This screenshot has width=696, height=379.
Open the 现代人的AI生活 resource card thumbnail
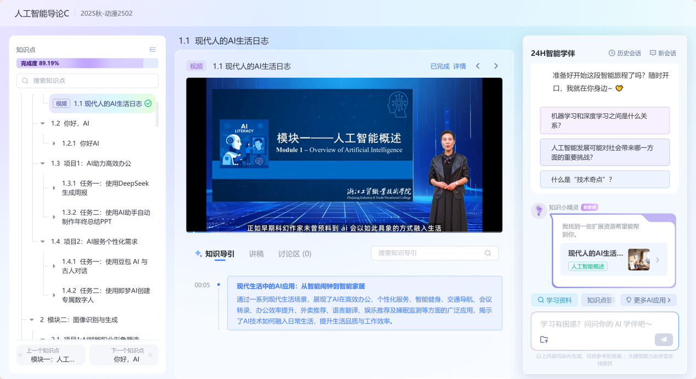point(638,260)
